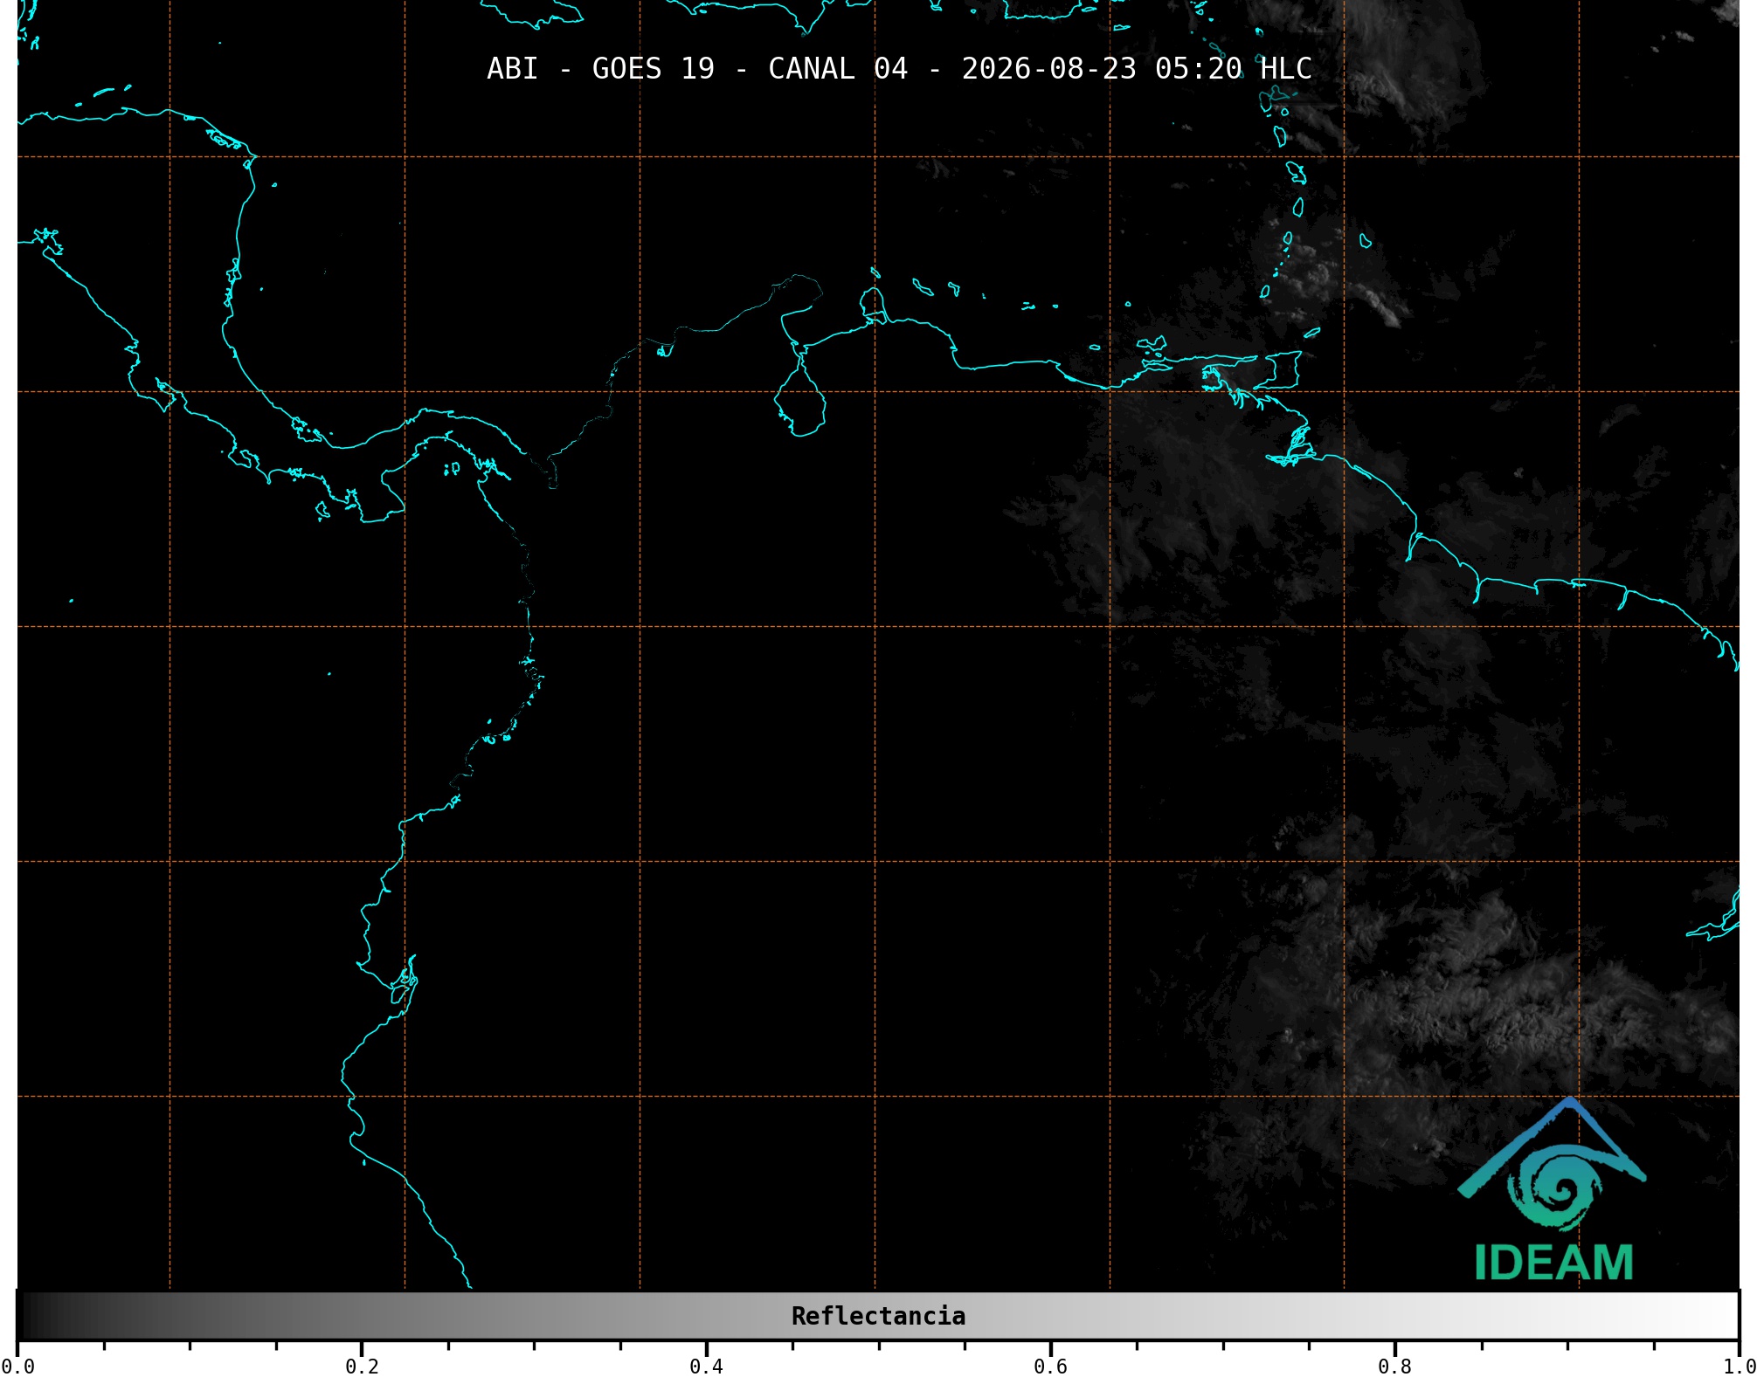Click the '0.4' colorbar tick label

(x=706, y=1367)
